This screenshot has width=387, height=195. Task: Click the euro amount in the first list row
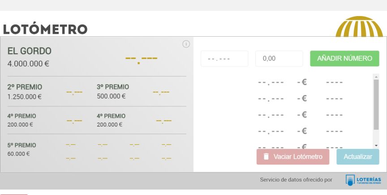(302, 82)
